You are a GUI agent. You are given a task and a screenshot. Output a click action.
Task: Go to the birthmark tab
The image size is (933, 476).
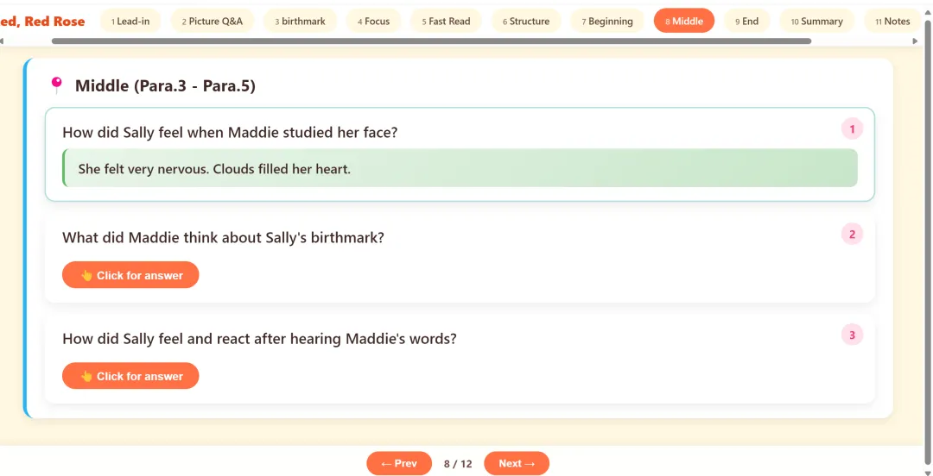[x=300, y=22]
